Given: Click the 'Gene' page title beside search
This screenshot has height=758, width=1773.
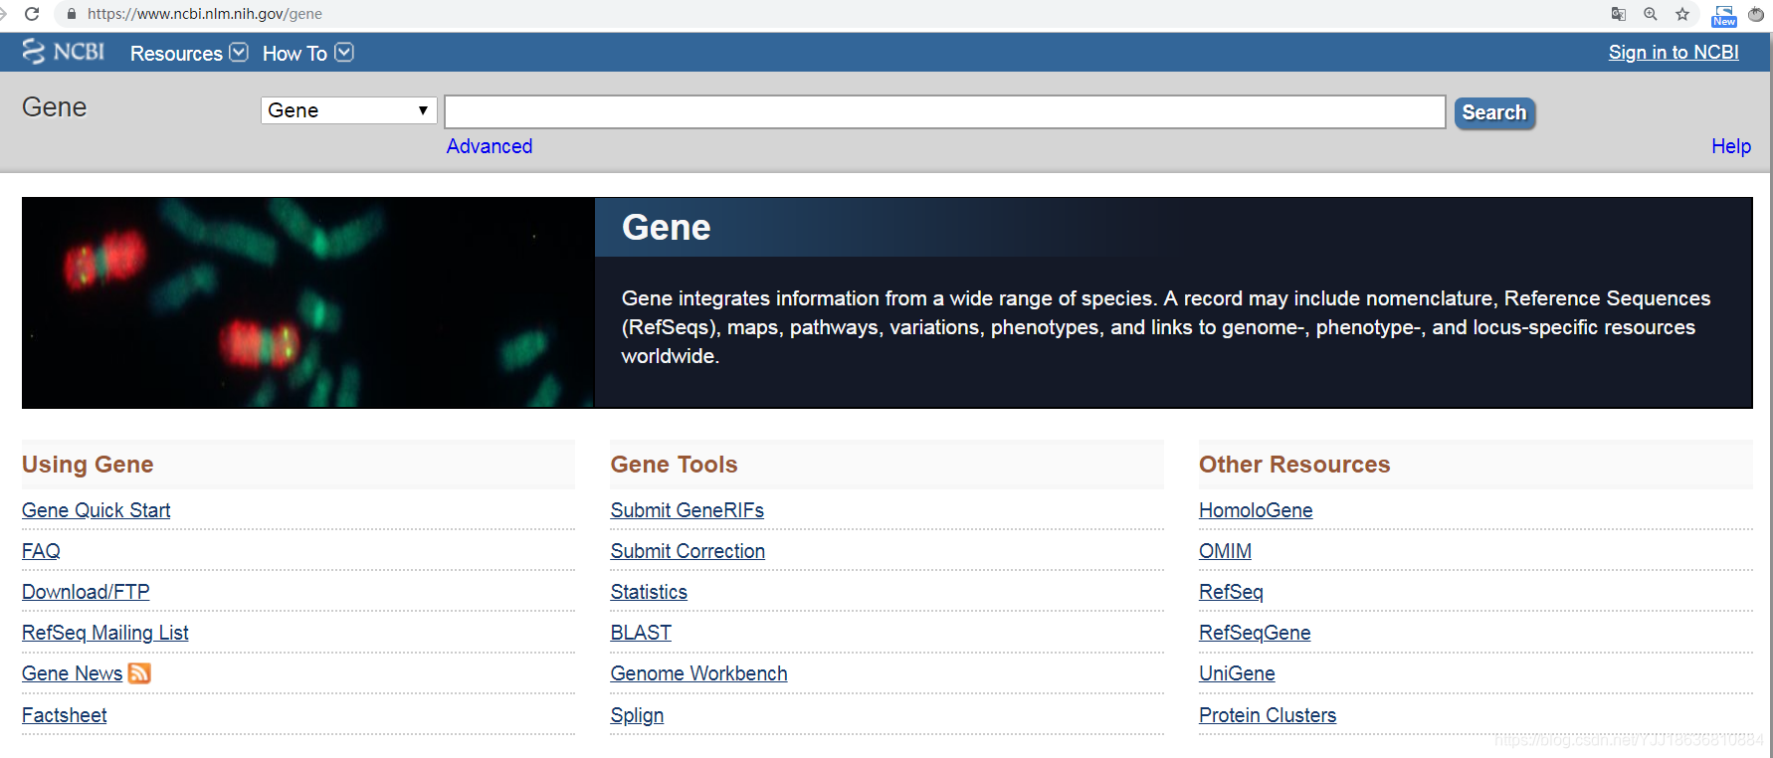Looking at the screenshot, I should pos(55,107).
